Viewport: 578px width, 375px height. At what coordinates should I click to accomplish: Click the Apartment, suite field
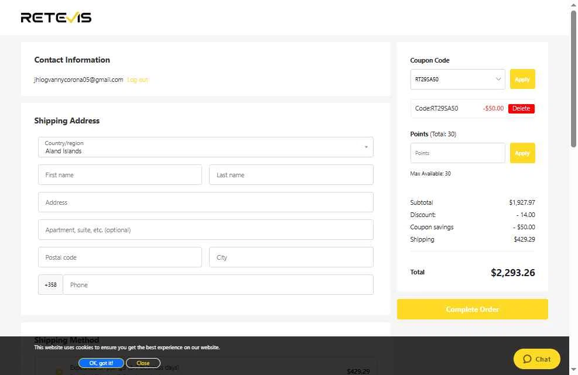(x=206, y=230)
